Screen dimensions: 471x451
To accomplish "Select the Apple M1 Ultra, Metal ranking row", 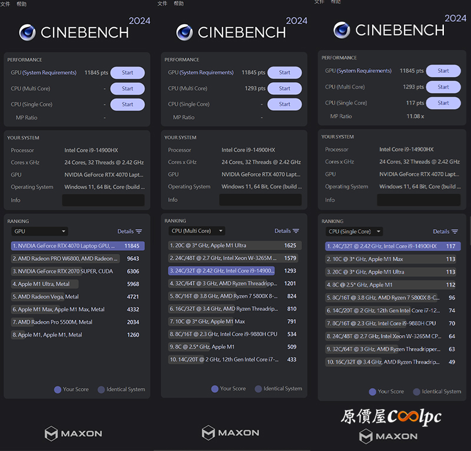I will click(78, 284).
